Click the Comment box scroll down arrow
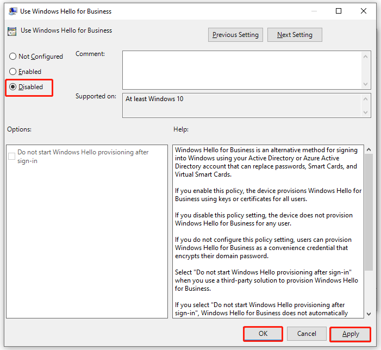Screen dimensions: 381x350 [365, 84]
